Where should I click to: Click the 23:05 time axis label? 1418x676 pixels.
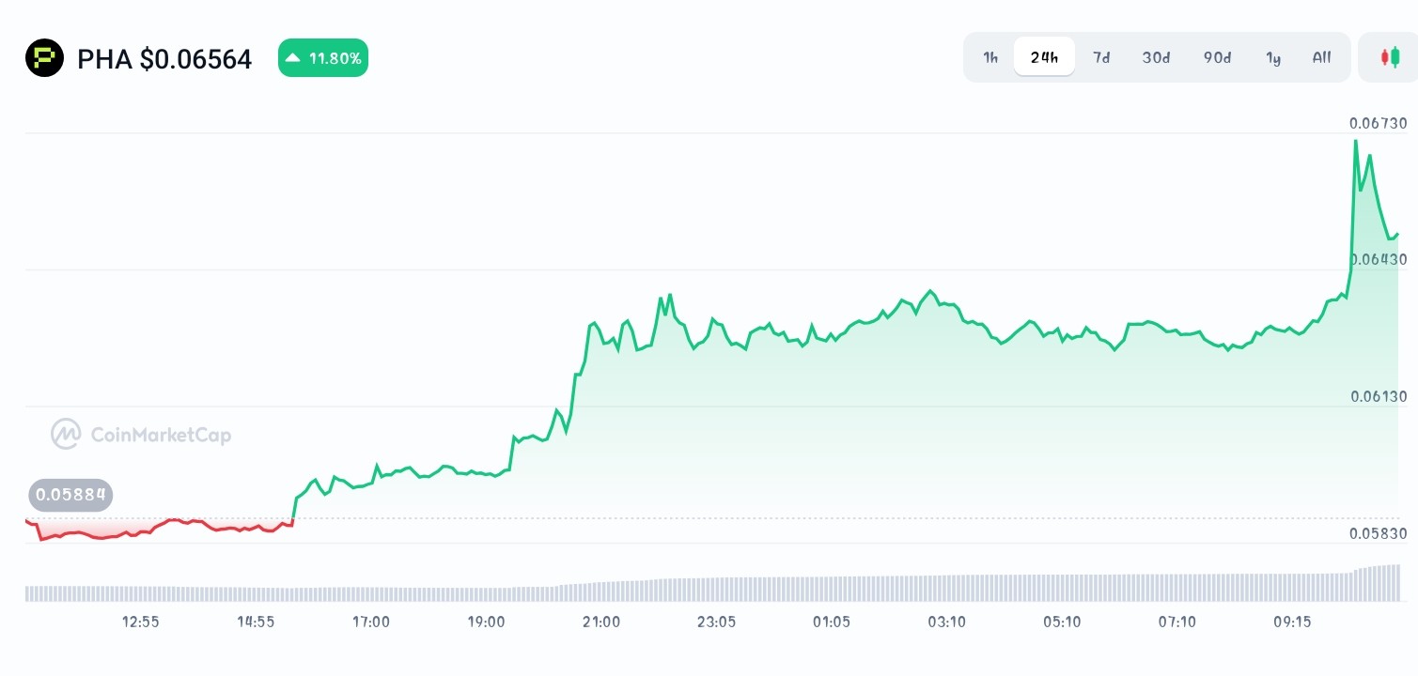tap(716, 622)
